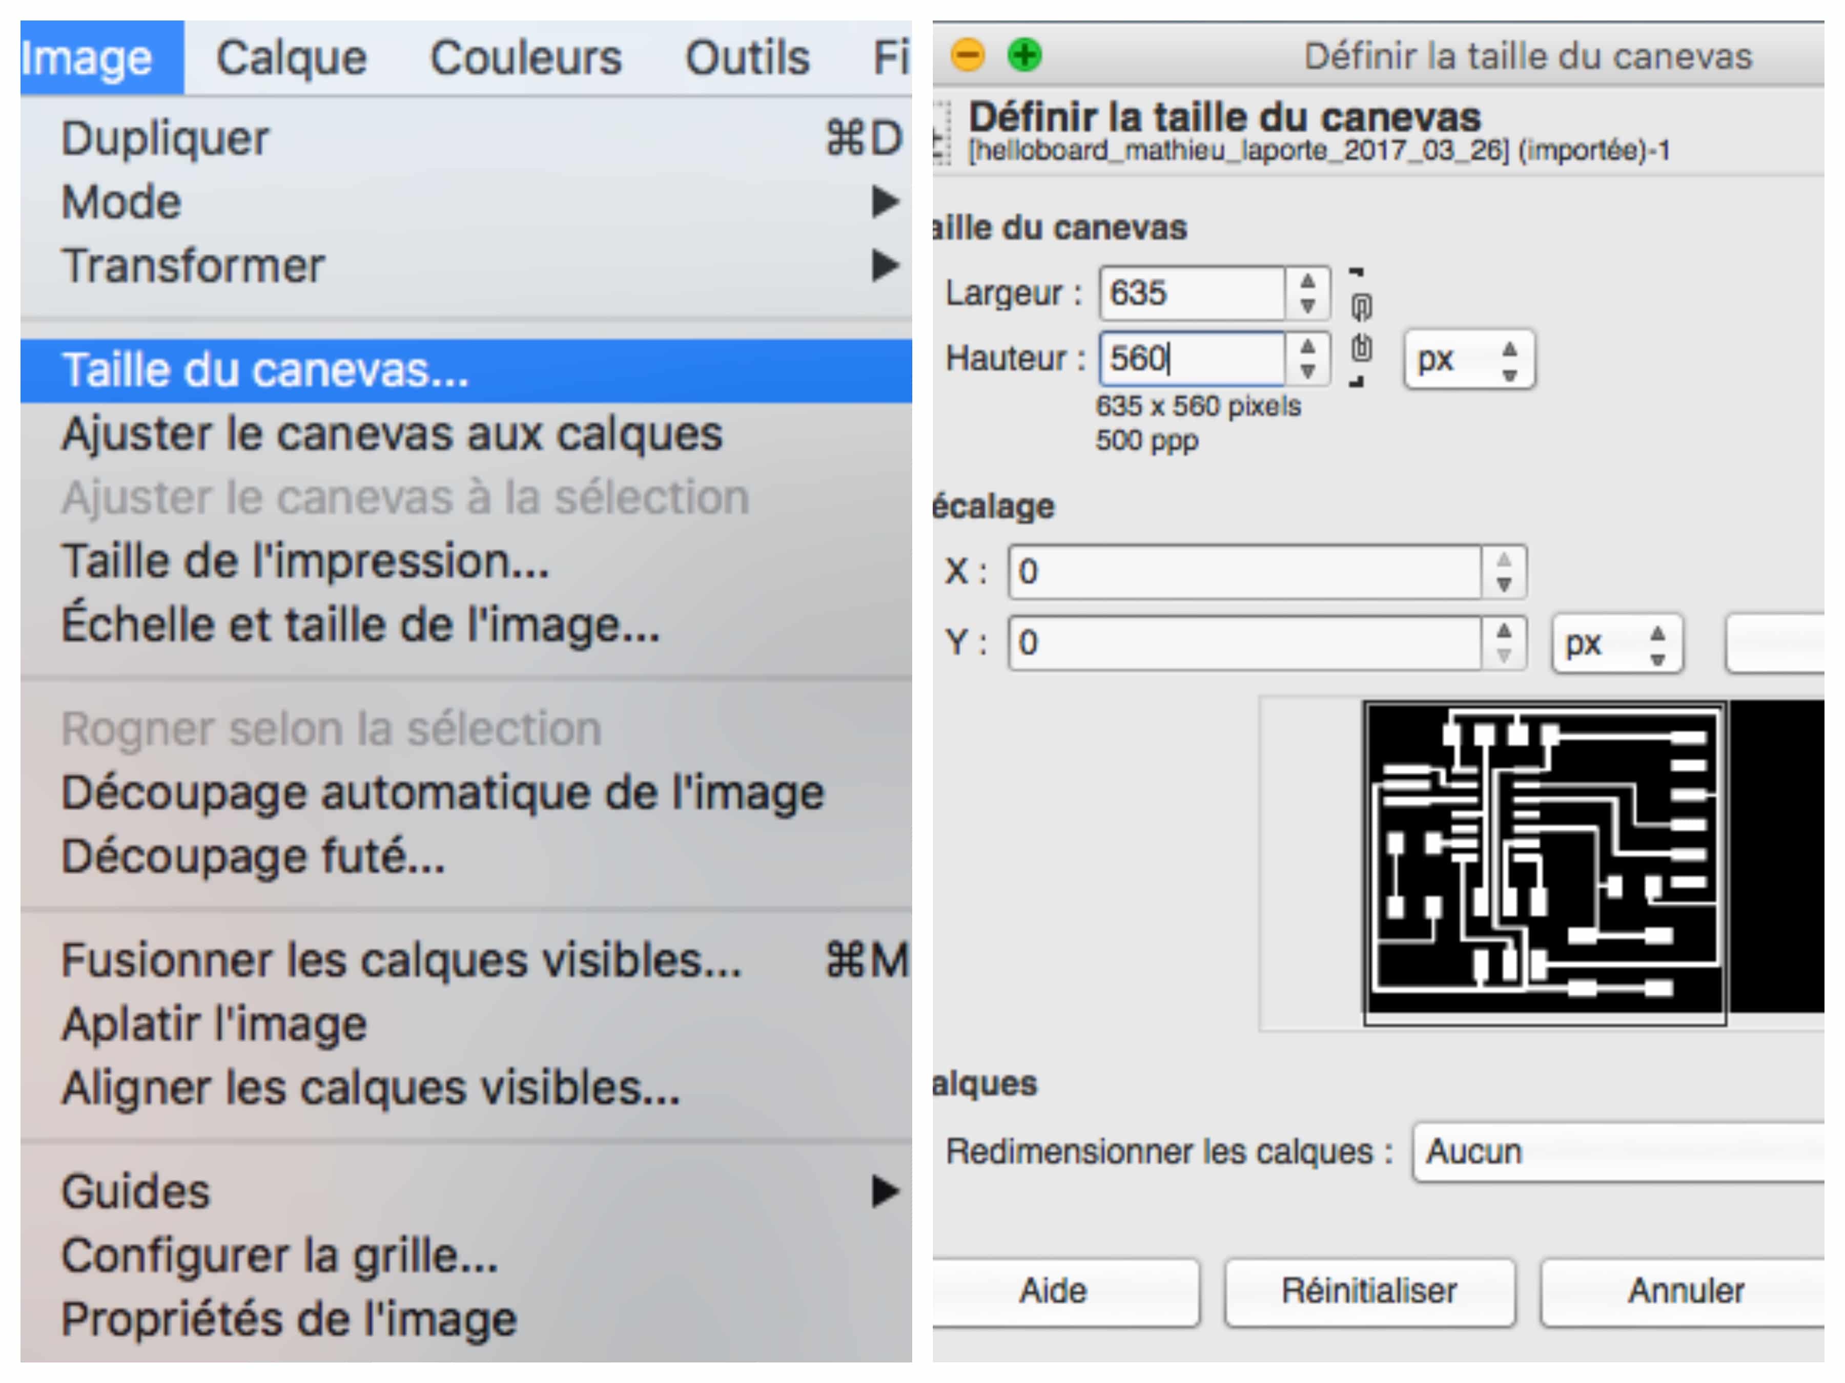Select Découpage automatique de l'image
Screen dimensions: 1845x1383
(466, 793)
